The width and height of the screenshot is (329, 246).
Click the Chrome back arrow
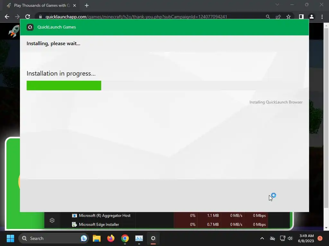(7, 17)
